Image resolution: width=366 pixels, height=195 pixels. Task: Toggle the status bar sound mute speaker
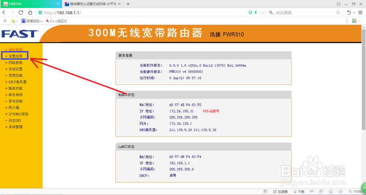coord(341,191)
